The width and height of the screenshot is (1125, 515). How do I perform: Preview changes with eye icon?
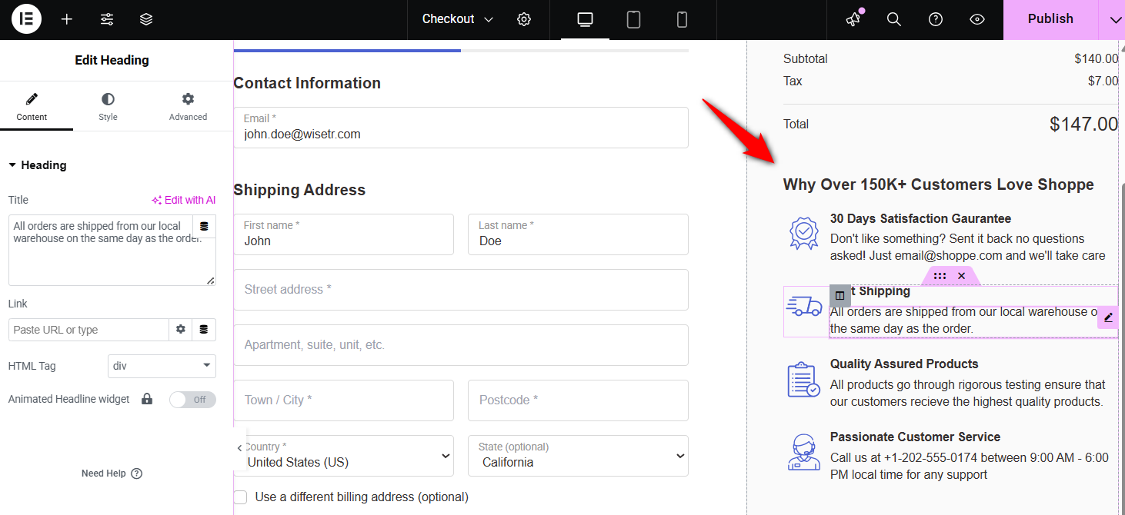[x=977, y=19]
